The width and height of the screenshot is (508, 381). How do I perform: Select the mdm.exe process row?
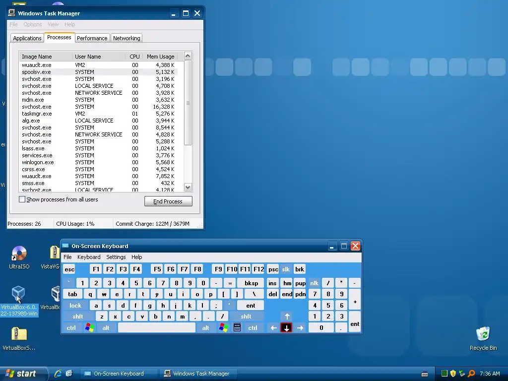click(99, 100)
